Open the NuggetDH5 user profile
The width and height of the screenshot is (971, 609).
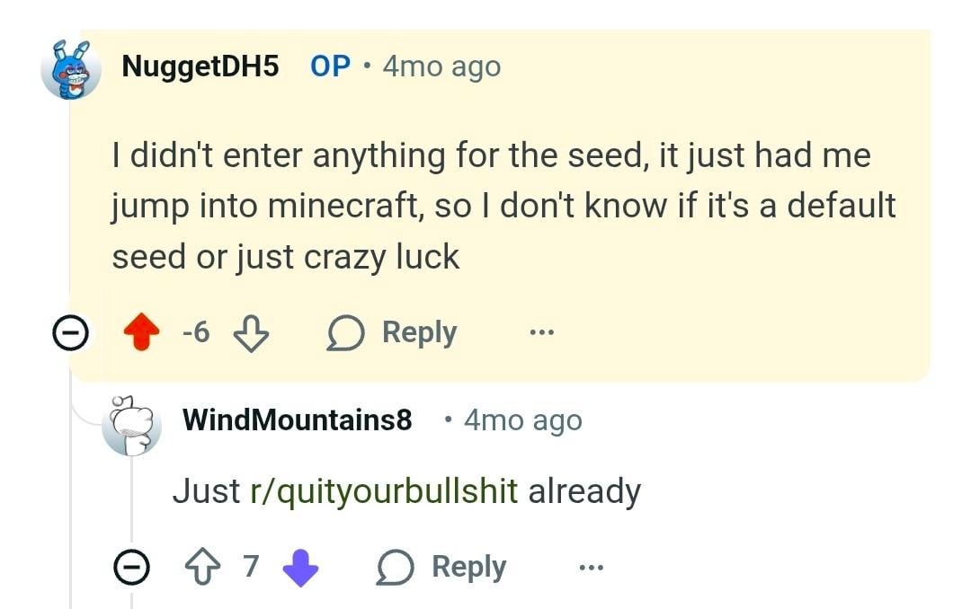pos(200,66)
